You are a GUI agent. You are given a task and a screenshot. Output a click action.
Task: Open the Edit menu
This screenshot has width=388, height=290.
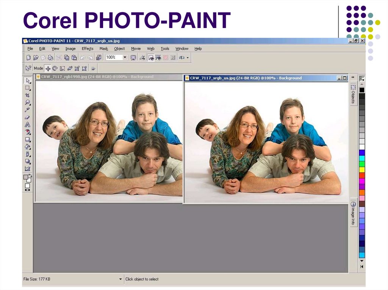click(42, 49)
